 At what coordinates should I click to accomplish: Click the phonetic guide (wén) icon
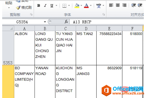coord(99,6)
